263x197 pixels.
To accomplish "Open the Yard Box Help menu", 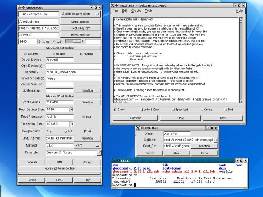I will 240,11.
